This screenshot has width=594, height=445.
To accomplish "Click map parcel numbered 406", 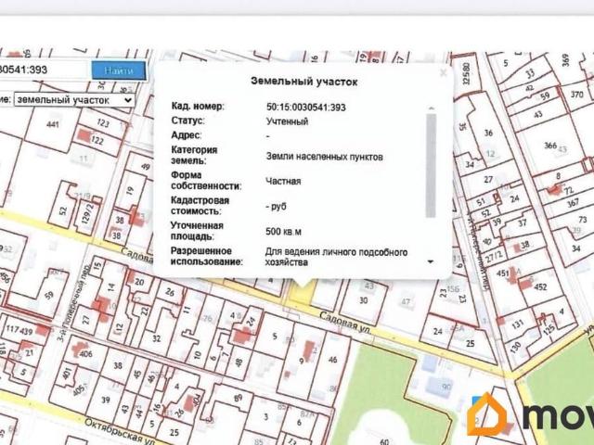I will [x=85, y=354].
